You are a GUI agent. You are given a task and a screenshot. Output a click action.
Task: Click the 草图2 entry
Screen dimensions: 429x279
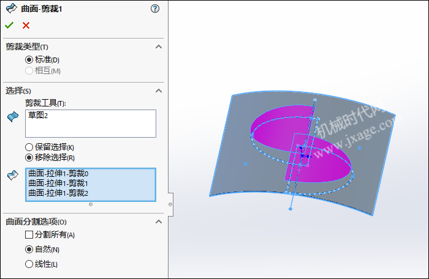[38, 115]
